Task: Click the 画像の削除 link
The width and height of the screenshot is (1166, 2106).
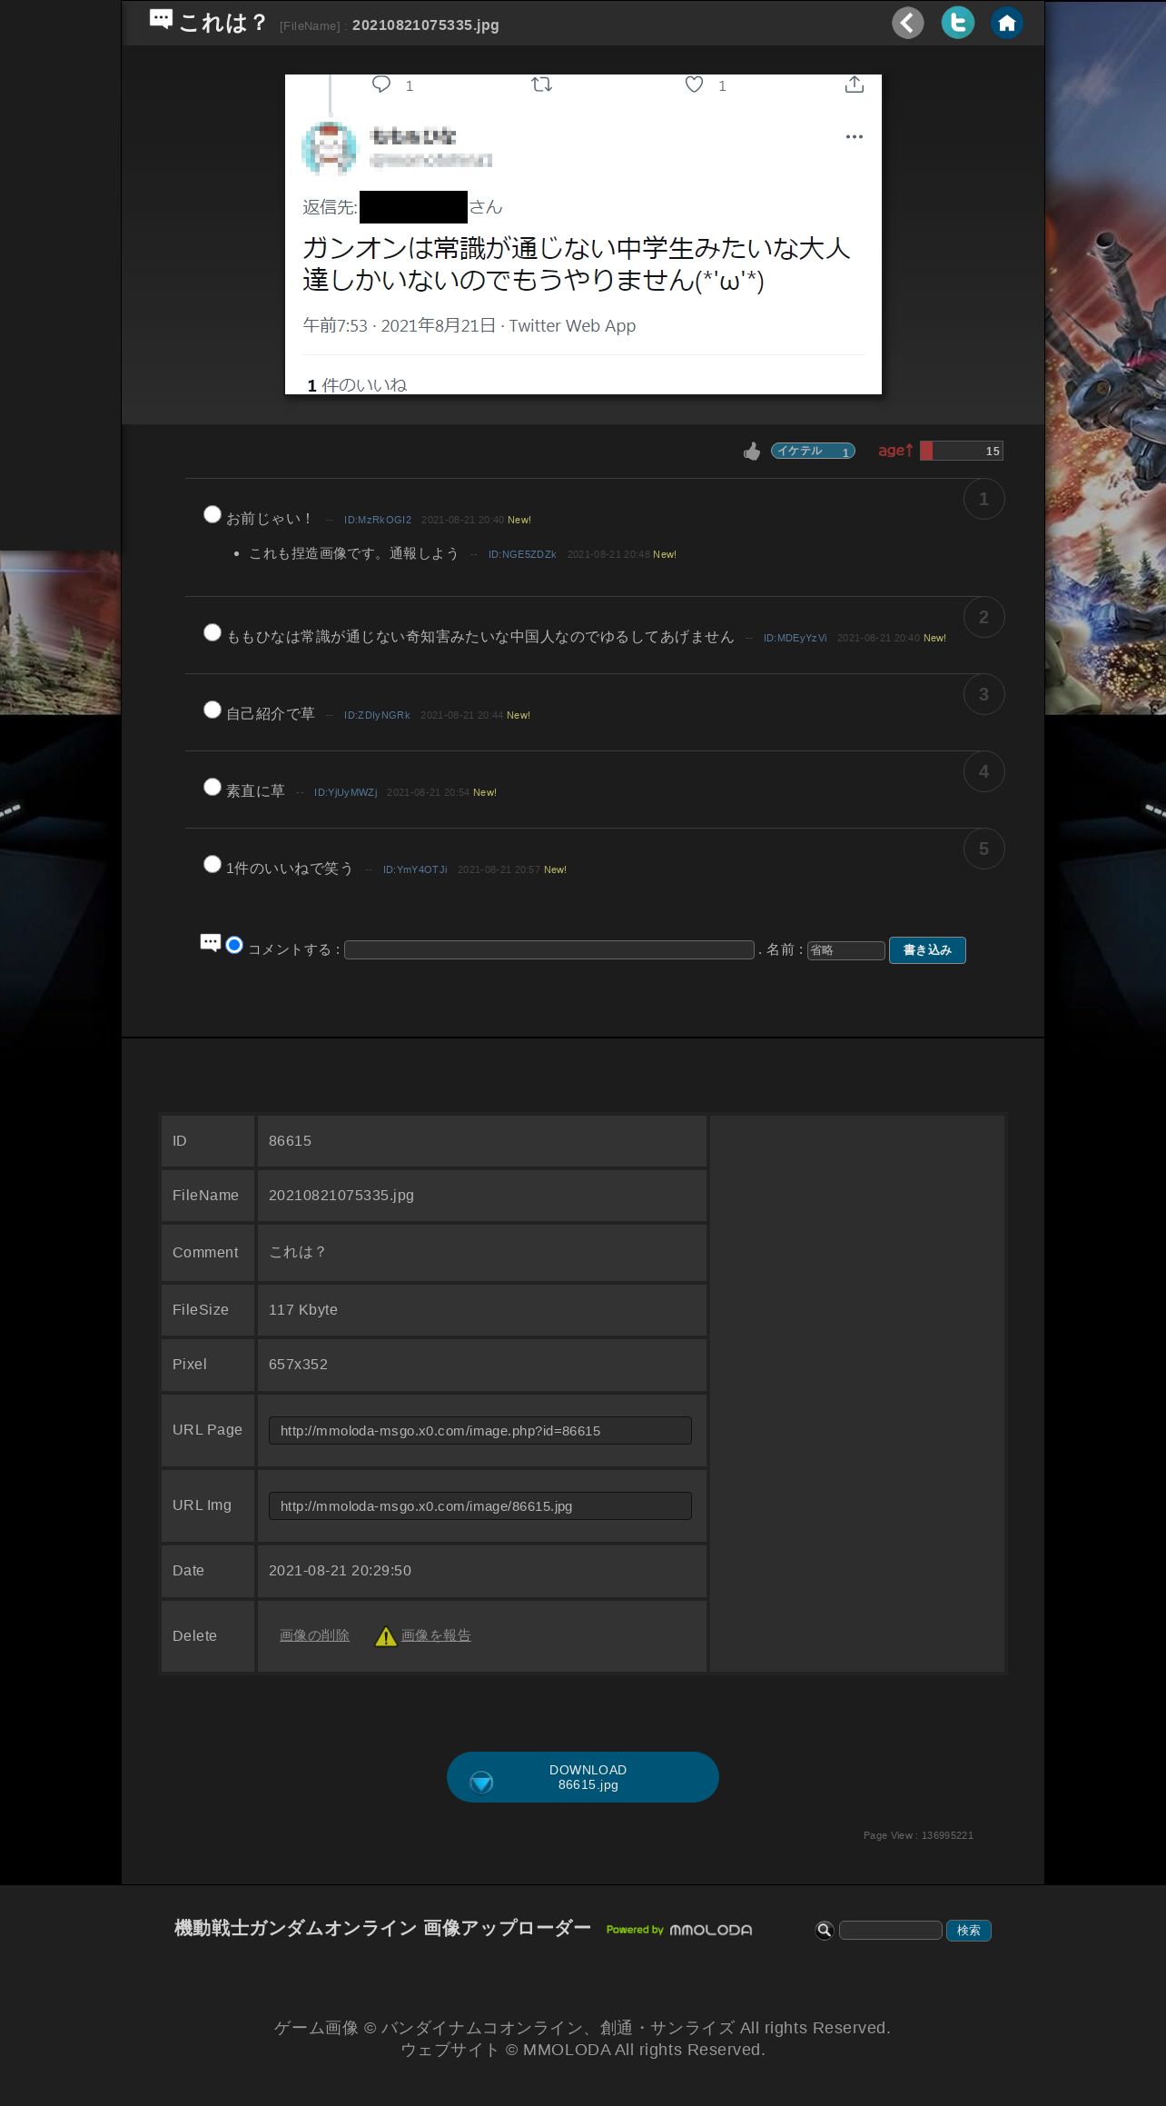Action: coord(314,1635)
